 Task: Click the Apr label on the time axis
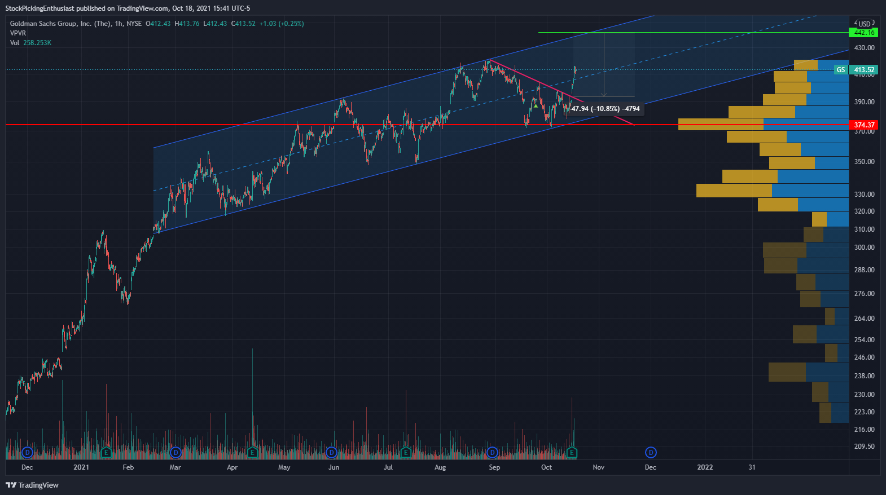click(232, 467)
